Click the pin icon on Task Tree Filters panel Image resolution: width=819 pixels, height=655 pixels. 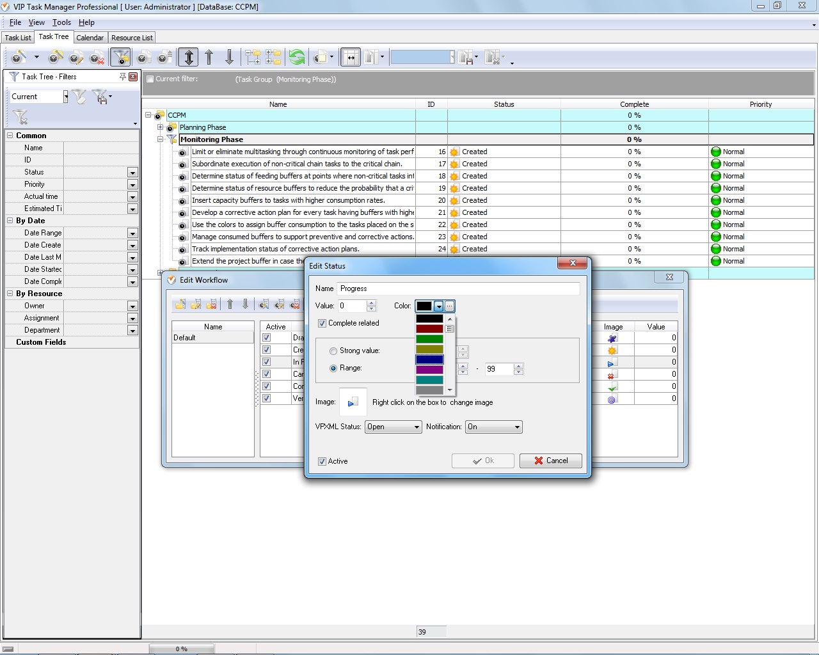123,77
